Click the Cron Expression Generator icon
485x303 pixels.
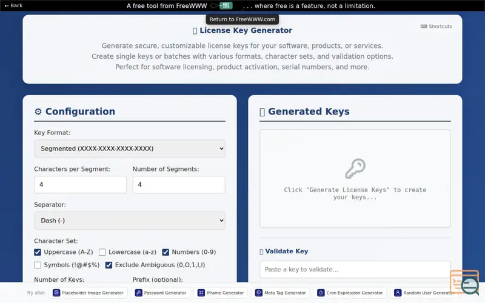tap(321, 293)
